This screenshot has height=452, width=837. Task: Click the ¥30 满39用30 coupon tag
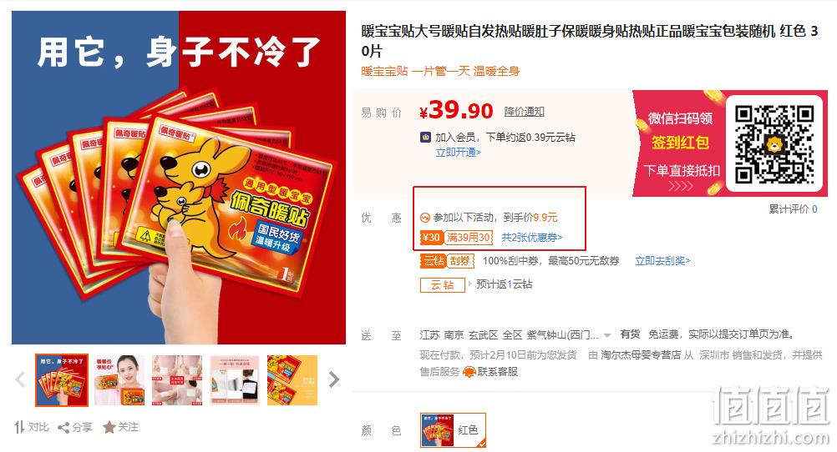coord(456,238)
